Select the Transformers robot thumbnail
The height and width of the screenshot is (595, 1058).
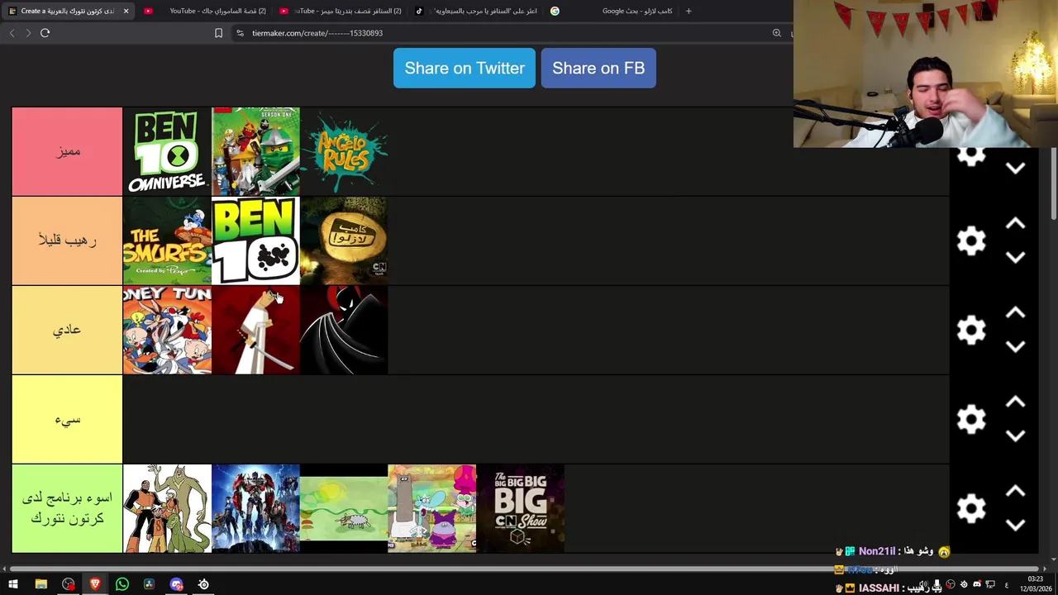click(x=255, y=508)
